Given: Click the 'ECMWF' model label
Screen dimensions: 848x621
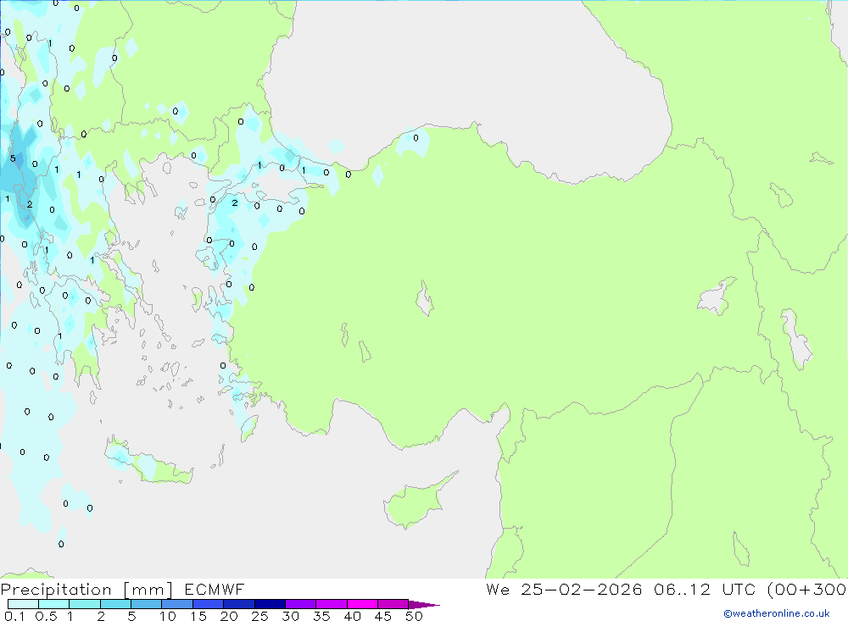Looking at the screenshot, I should (x=215, y=589).
